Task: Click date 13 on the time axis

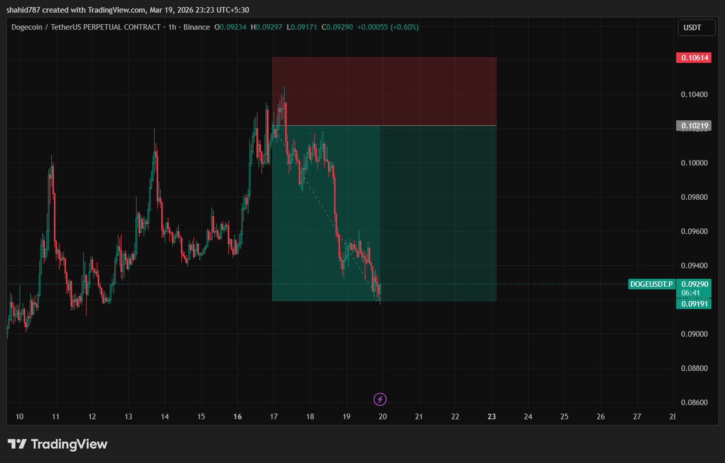Action: [128, 417]
